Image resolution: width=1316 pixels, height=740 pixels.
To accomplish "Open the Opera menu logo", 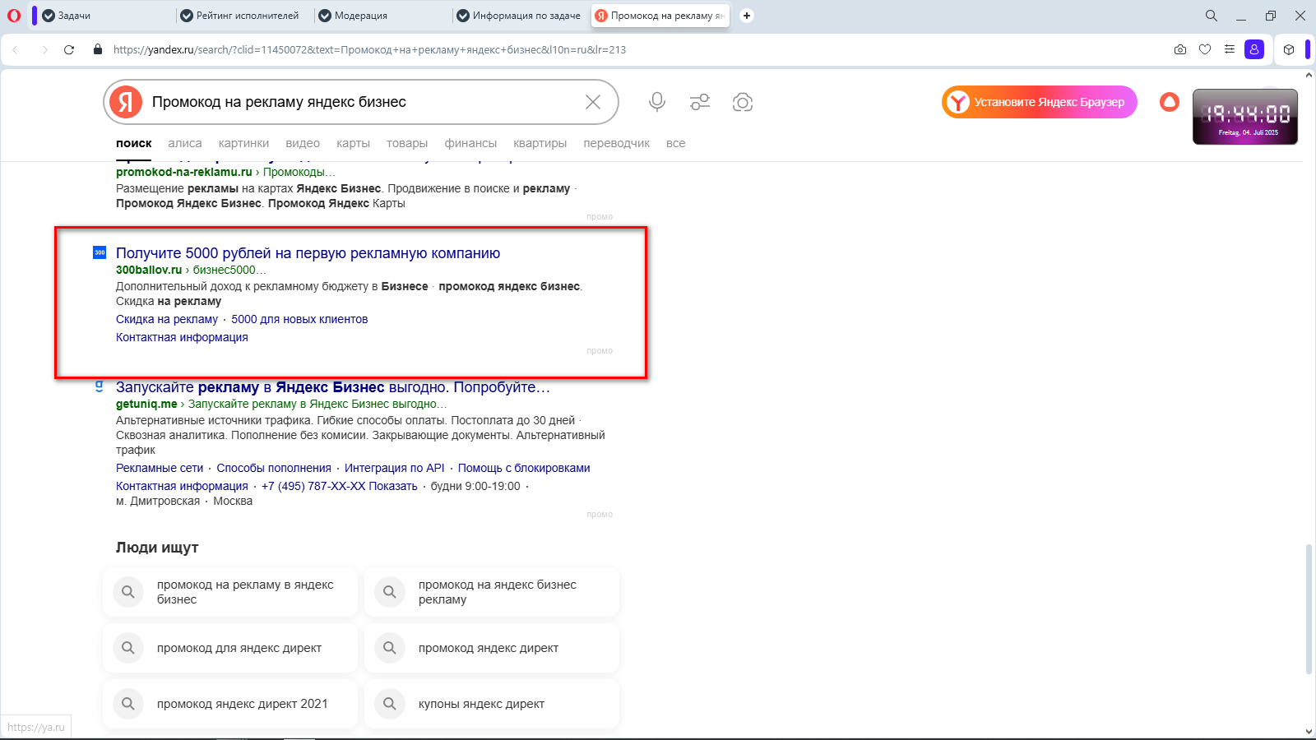I will (x=14, y=16).
